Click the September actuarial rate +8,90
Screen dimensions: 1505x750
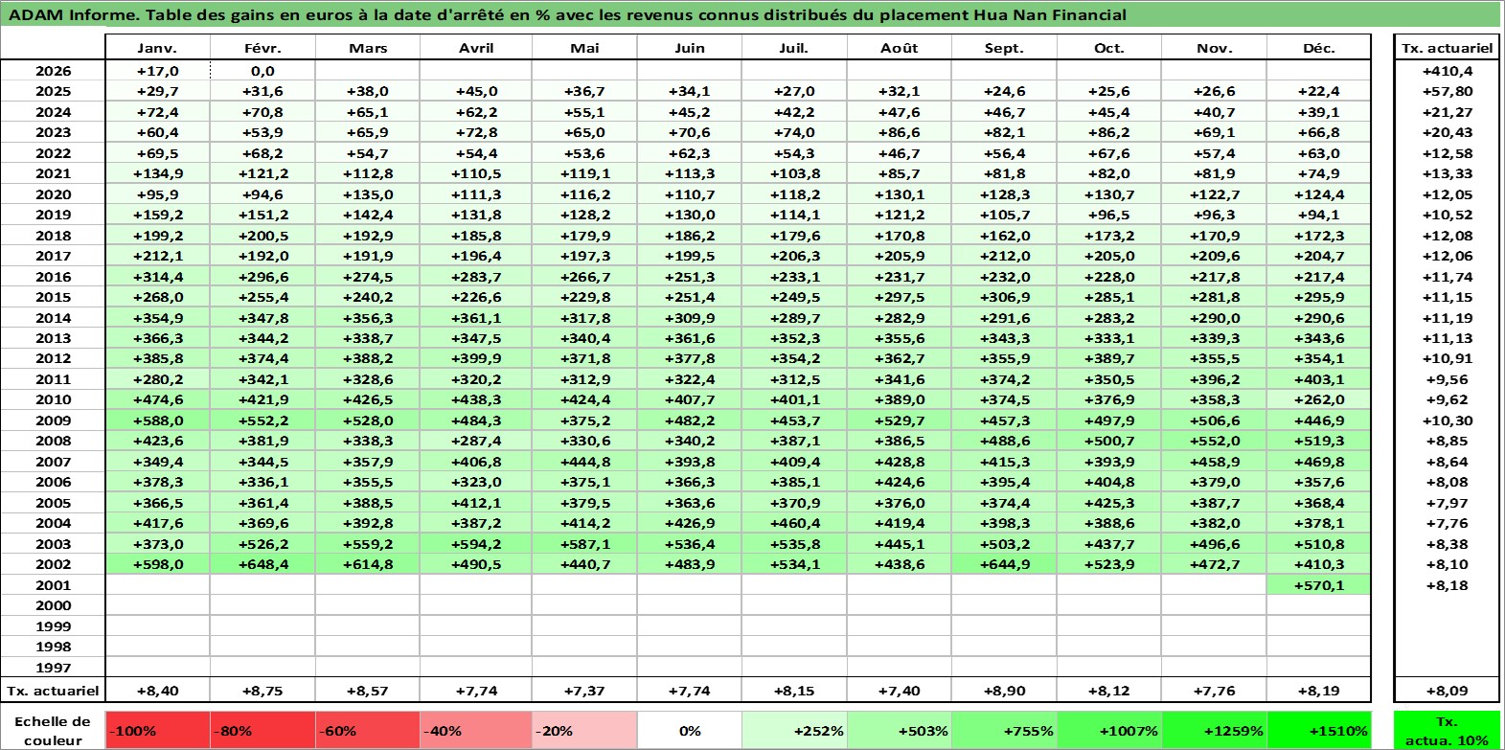tap(1004, 691)
